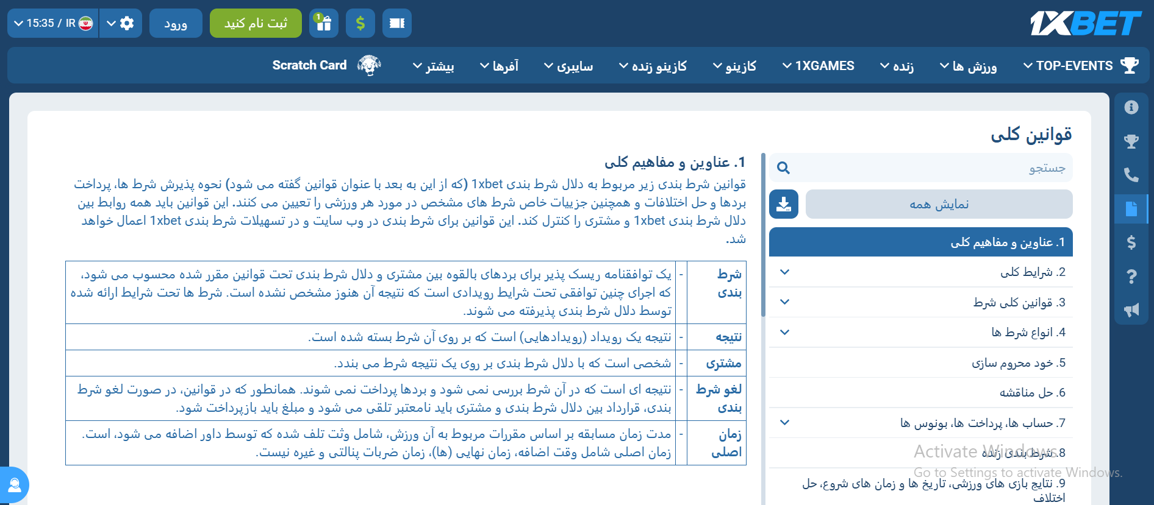Click the 1XBET logo
This screenshot has height=505, width=1154.
[x=1085, y=23]
